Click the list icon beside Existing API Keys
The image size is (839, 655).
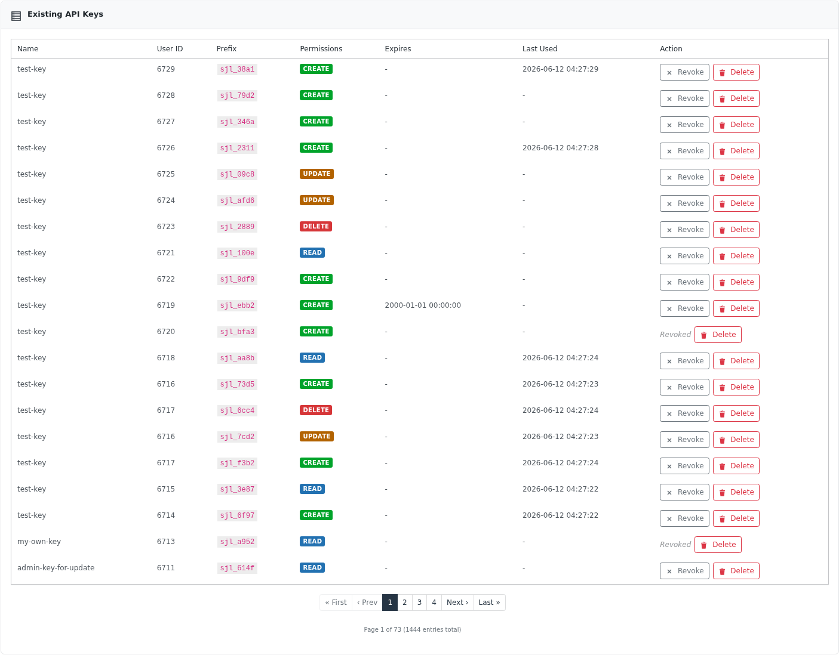pyautogui.click(x=16, y=15)
